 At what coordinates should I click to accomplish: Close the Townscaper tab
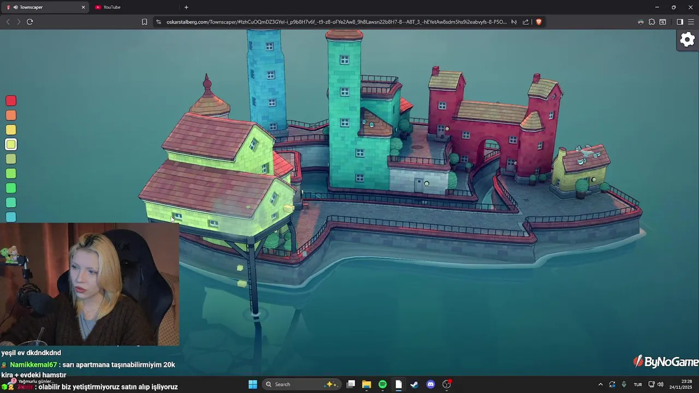tap(83, 7)
